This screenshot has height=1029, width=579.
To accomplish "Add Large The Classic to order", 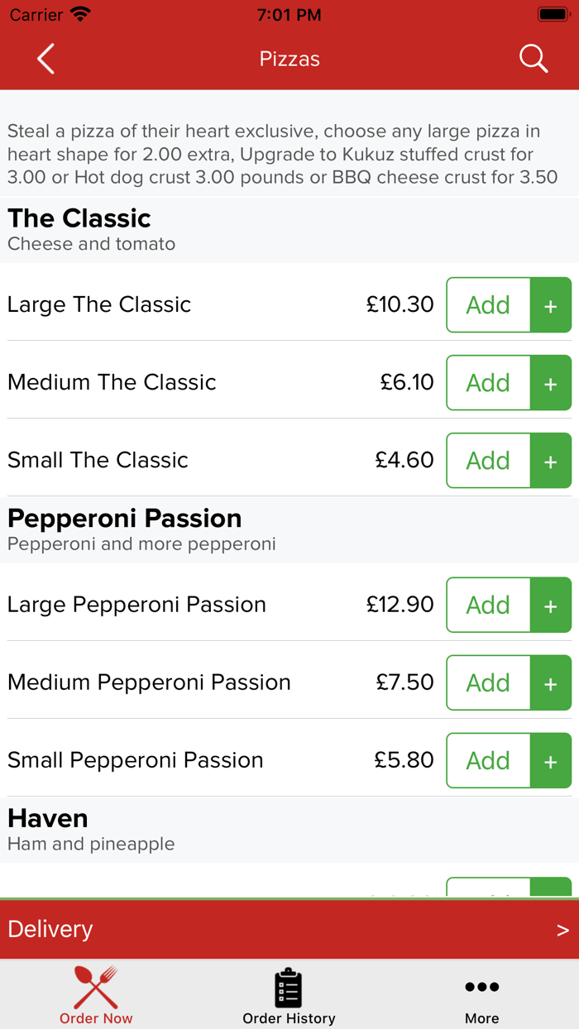I will click(488, 305).
